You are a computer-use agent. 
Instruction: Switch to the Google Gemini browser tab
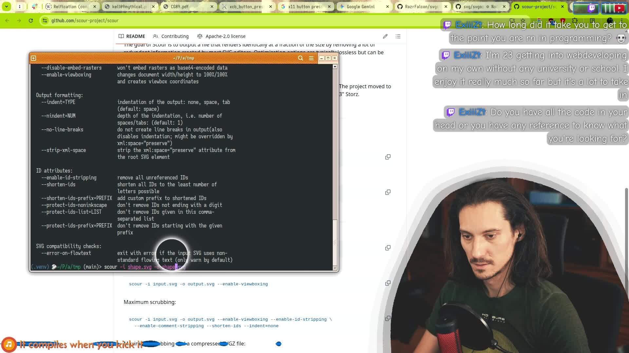pyautogui.click(x=360, y=7)
